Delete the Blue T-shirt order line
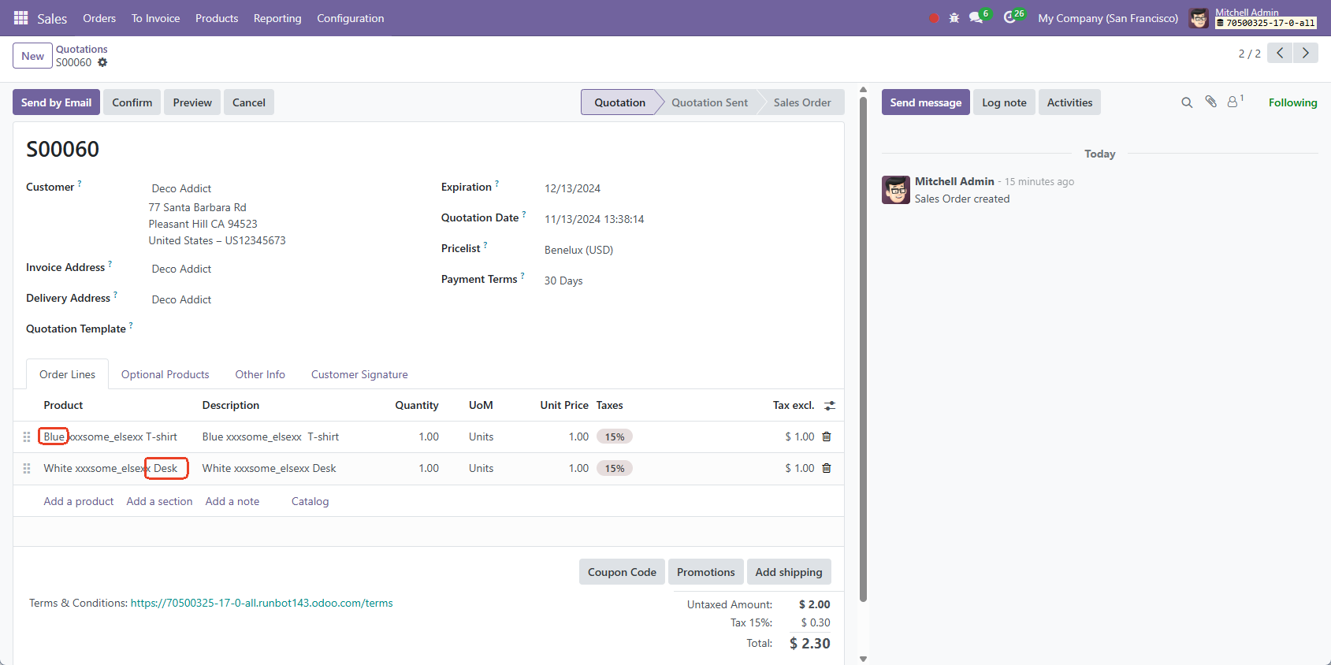 coord(827,437)
